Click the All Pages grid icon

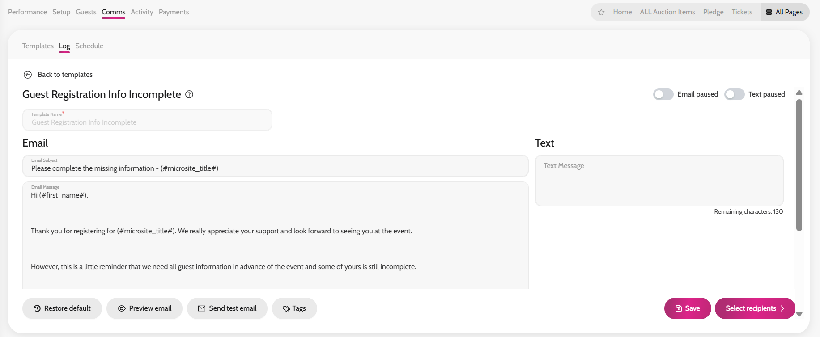(x=769, y=12)
